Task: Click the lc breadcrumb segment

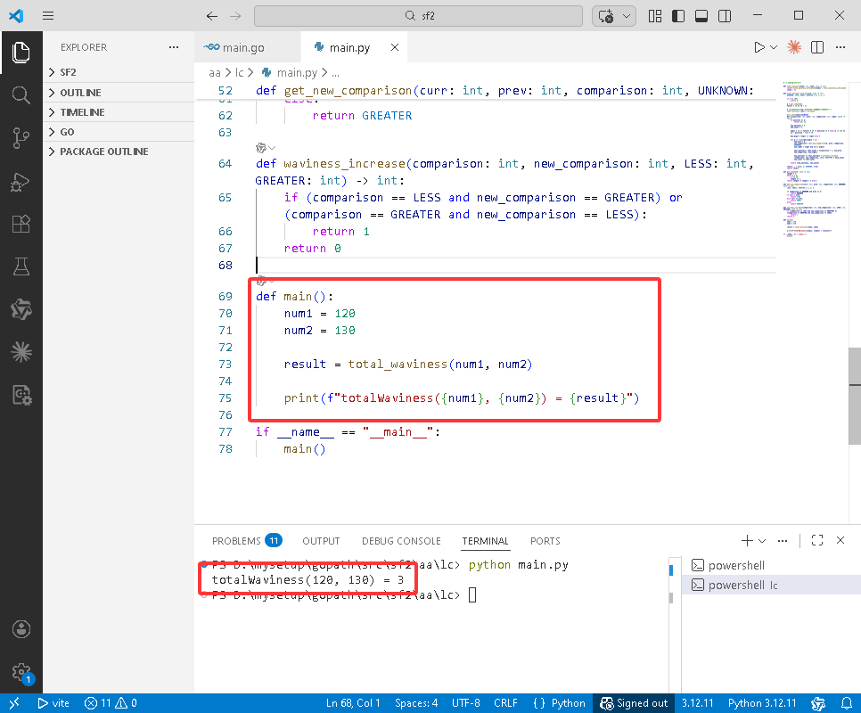Action: 240,72
